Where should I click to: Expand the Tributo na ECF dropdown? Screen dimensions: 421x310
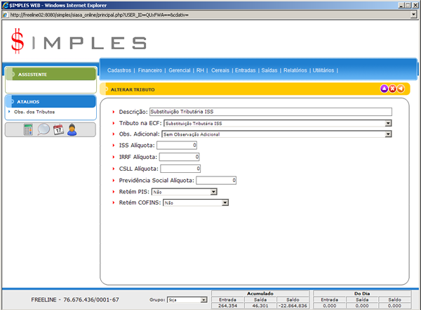click(x=388, y=123)
